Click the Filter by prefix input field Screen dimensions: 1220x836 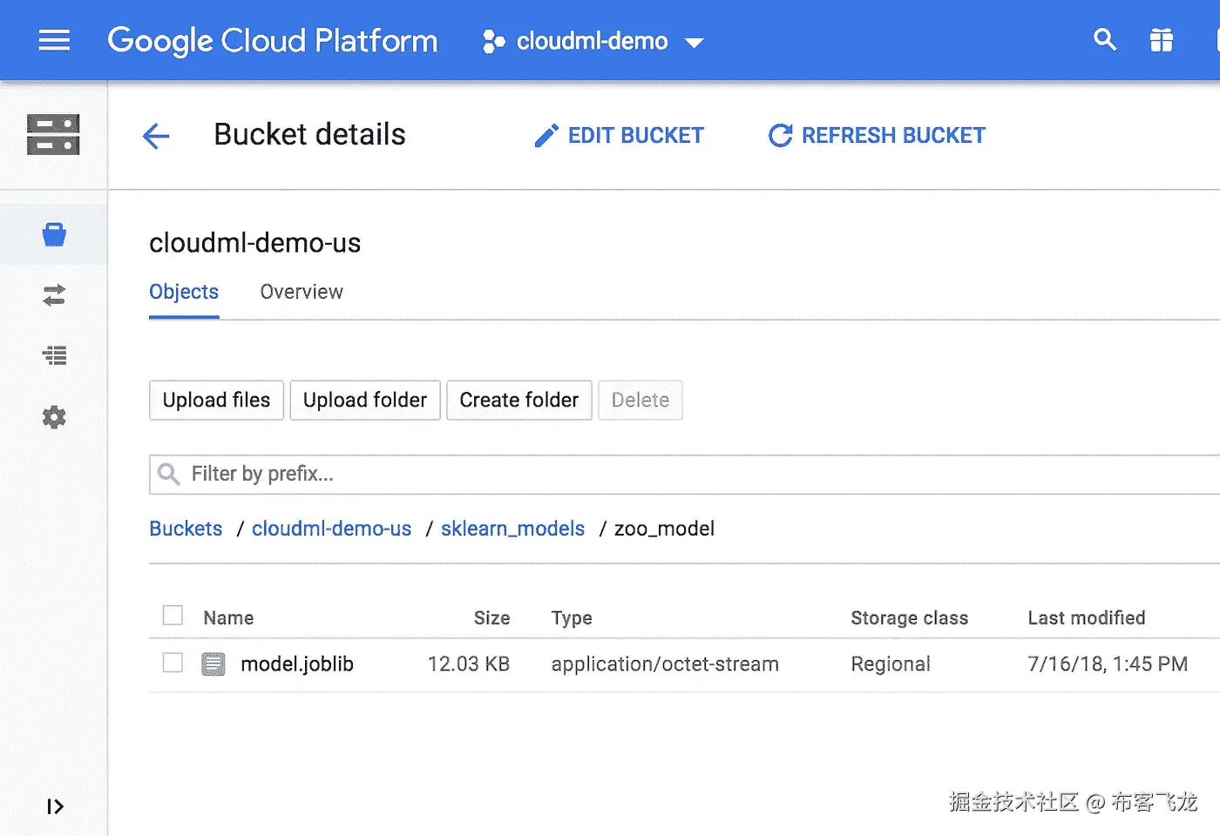pos(680,474)
